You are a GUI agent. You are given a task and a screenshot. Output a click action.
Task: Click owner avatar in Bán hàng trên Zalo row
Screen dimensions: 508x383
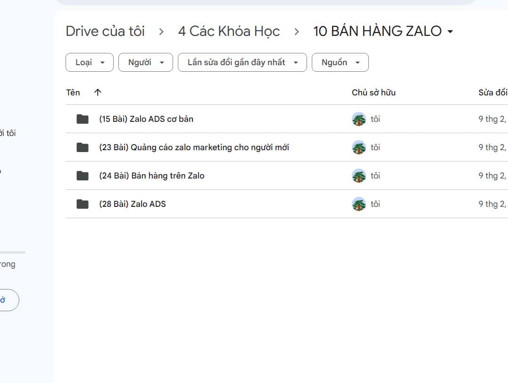359,176
